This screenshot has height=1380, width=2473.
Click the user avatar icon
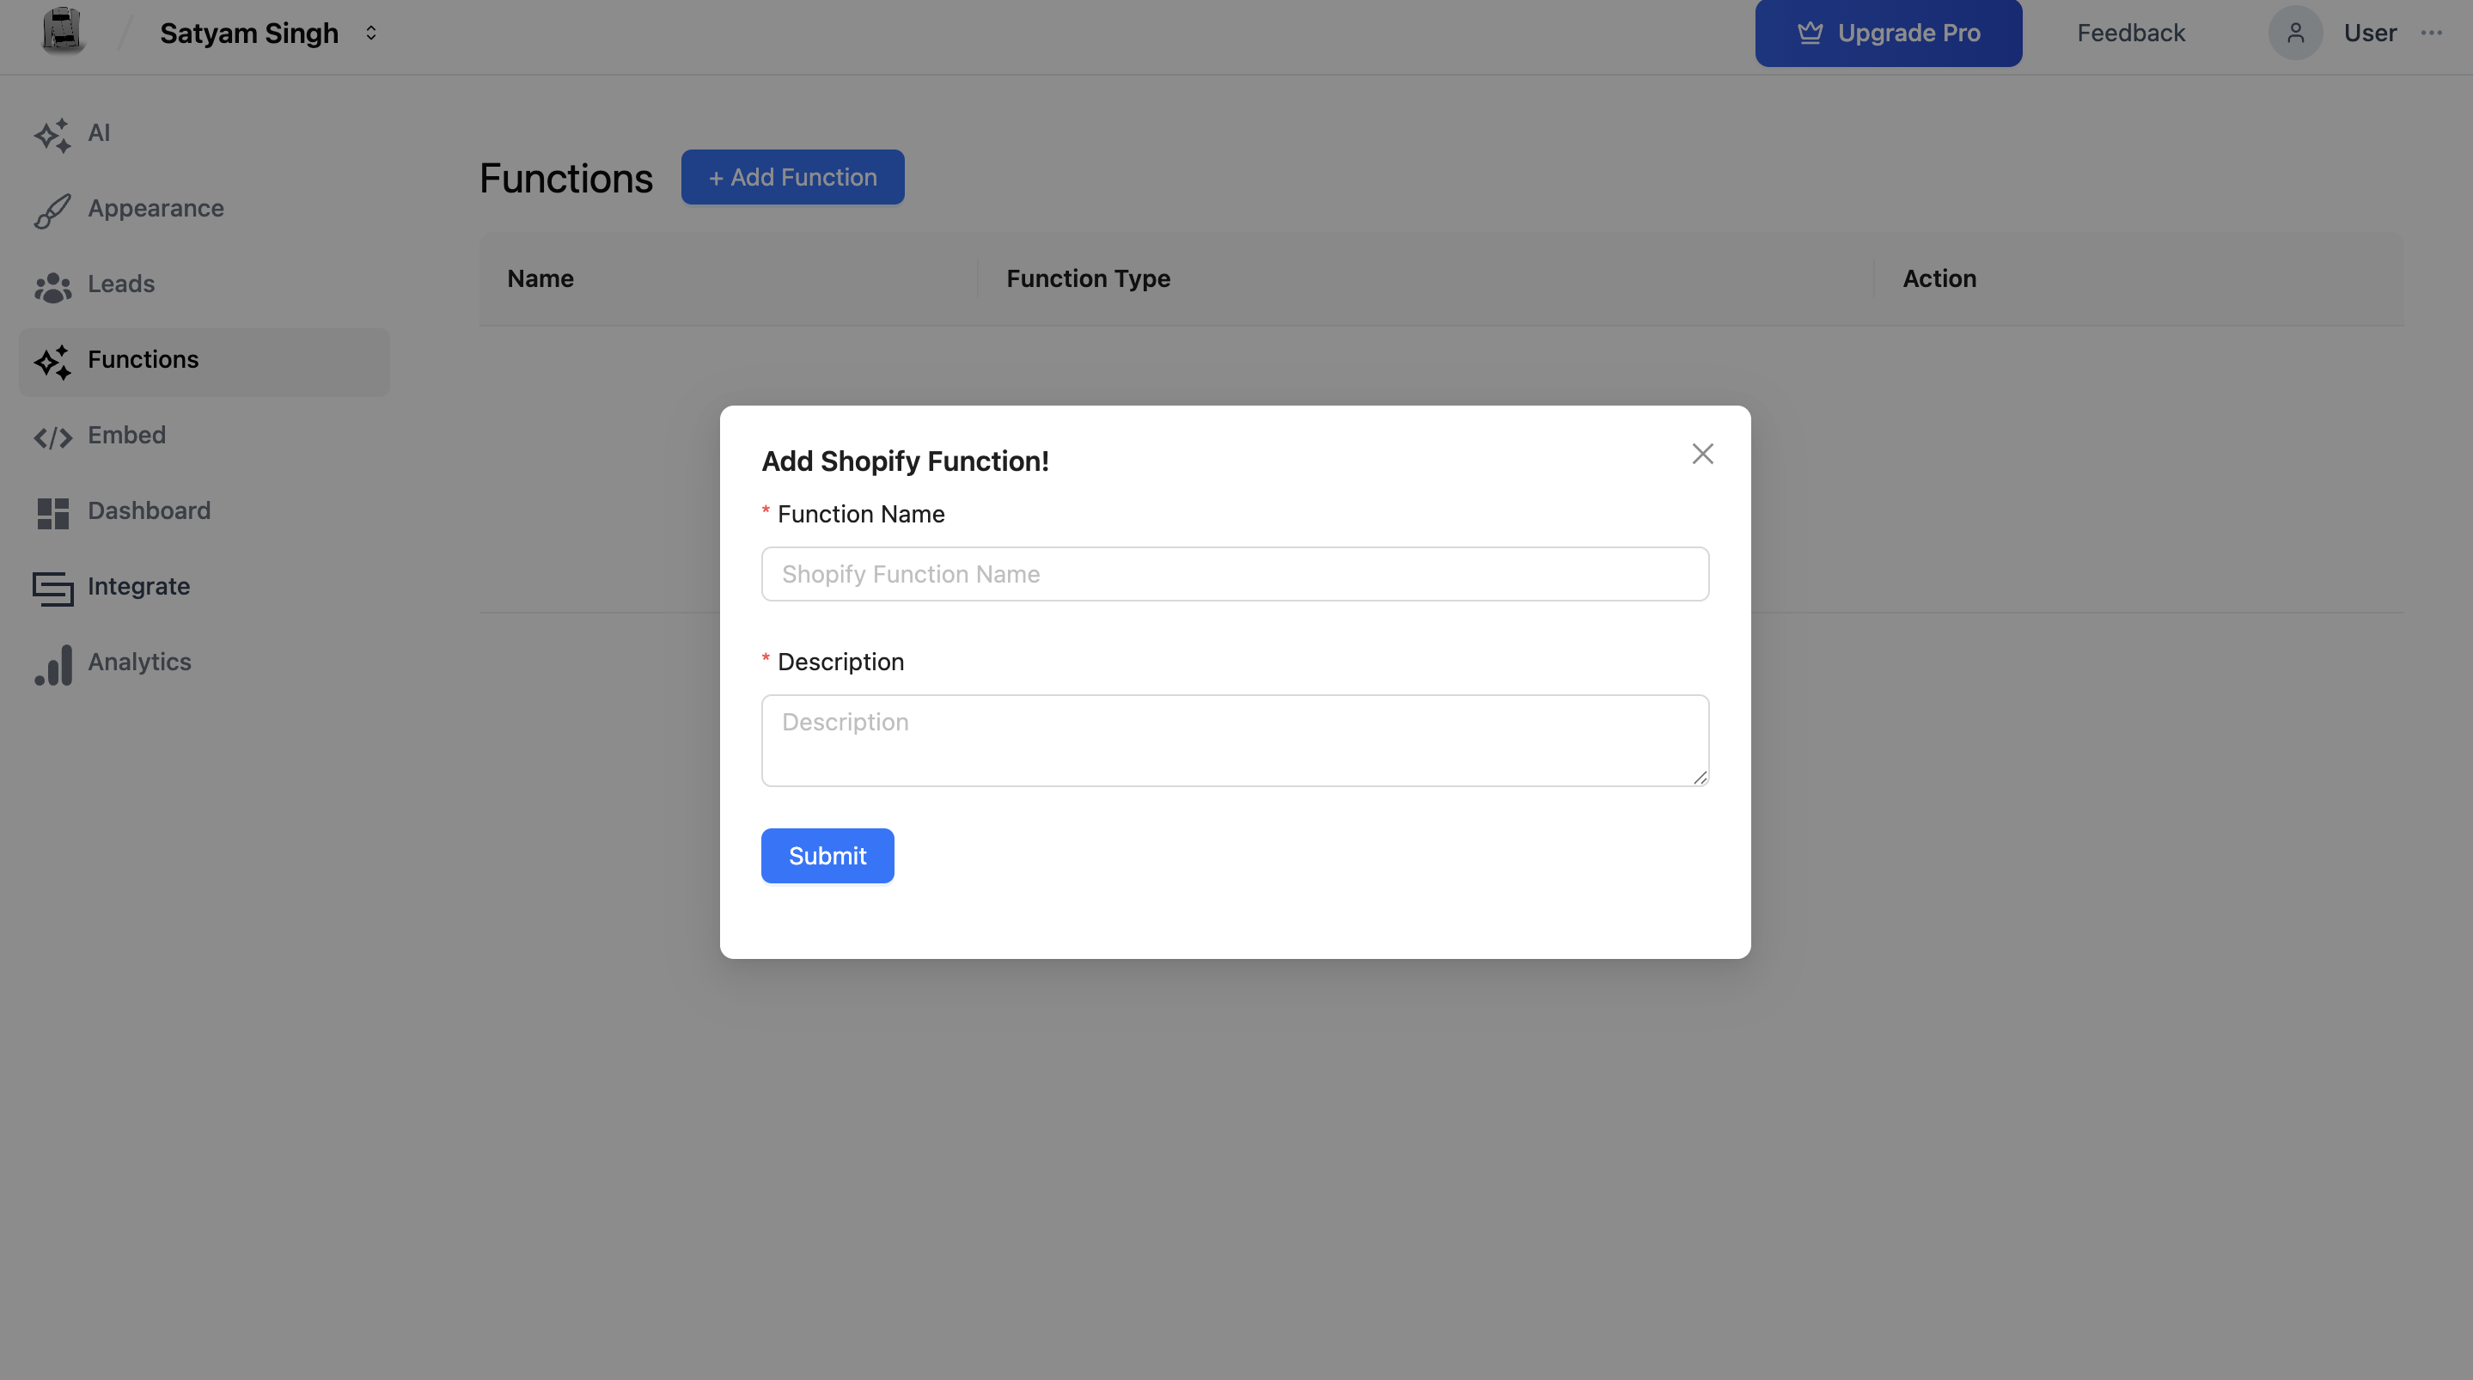coord(2294,34)
